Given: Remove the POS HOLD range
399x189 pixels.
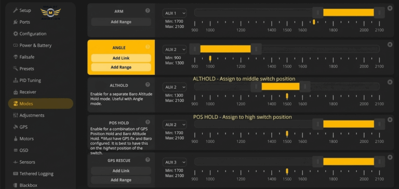Looking at the screenshot, I should [x=390, y=119].
